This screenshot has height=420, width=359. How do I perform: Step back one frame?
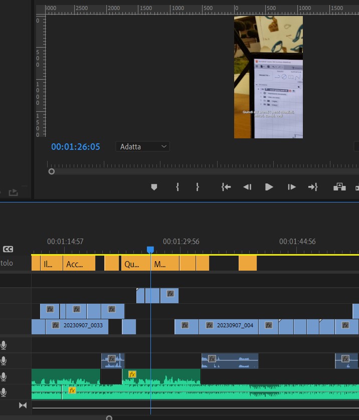(x=247, y=187)
